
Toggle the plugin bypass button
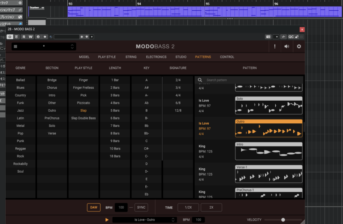click(x=16, y=37)
